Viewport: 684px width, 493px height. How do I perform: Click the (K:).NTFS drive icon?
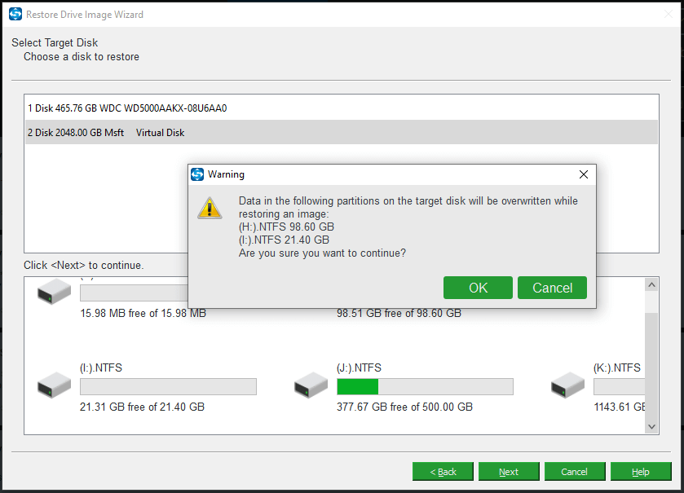tap(567, 385)
